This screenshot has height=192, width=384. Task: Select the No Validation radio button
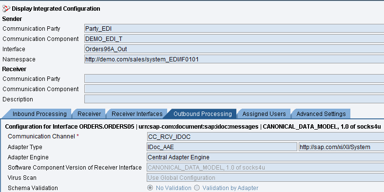click(150, 188)
